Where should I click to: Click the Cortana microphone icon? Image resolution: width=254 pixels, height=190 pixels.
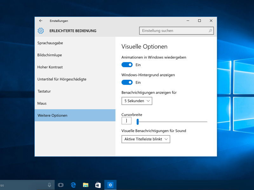coord(50,185)
